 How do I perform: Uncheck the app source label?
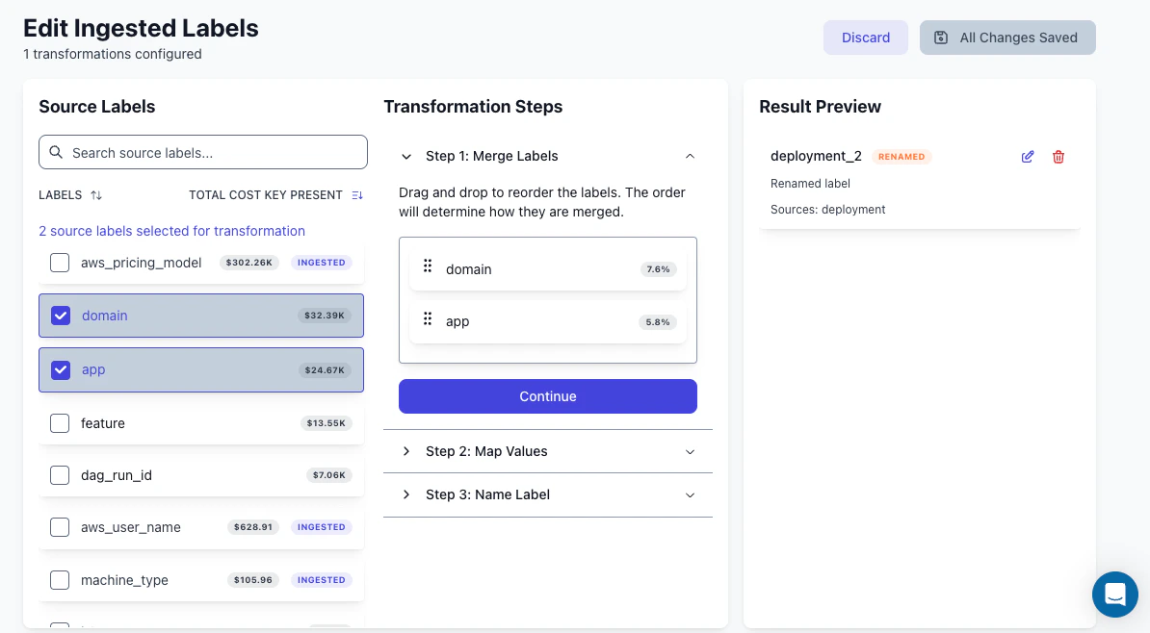click(61, 369)
